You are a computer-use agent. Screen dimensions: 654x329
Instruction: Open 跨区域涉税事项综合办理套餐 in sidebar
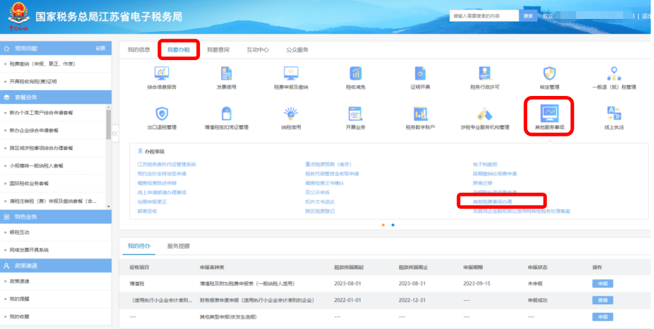(x=41, y=148)
